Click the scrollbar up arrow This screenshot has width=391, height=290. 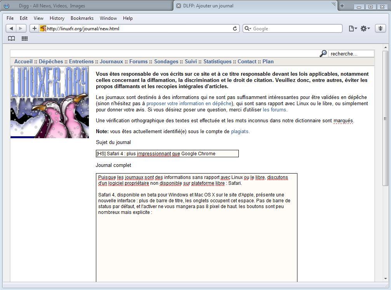click(x=386, y=47)
